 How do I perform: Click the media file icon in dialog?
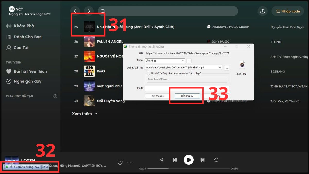pos(242,65)
